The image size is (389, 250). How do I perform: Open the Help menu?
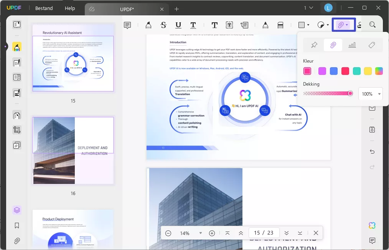click(x=70, y=8)
